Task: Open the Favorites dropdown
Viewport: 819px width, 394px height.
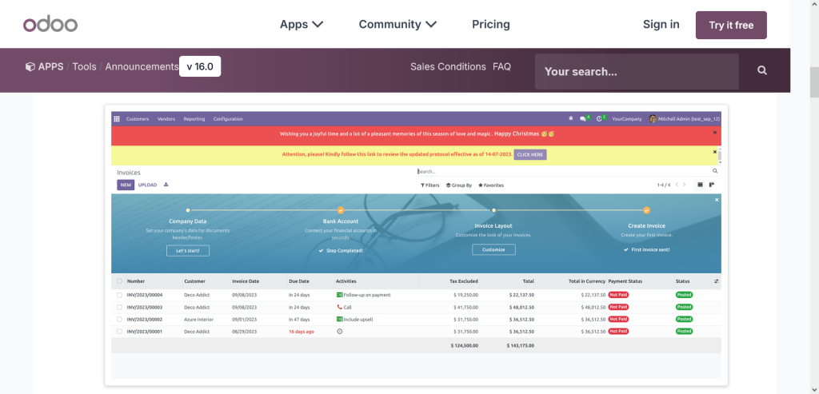Action: tap(491, 185)
